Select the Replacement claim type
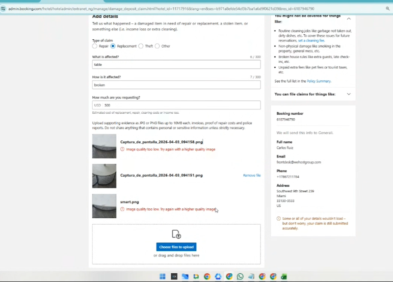The image size is (393, 282). [113, 46]
